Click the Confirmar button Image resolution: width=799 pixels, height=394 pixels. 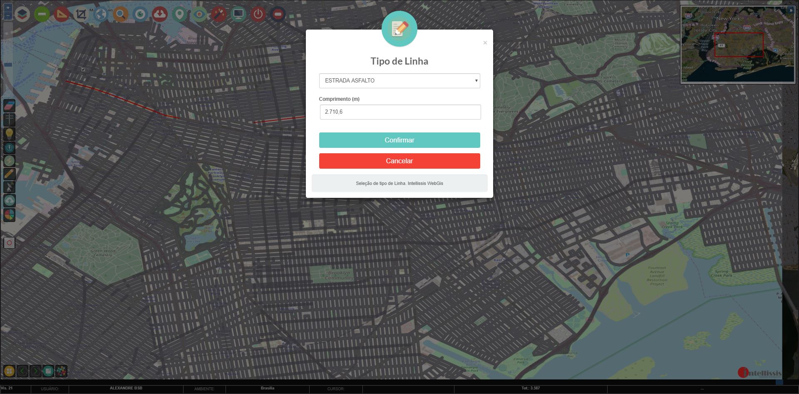click(x=399, y=140)
